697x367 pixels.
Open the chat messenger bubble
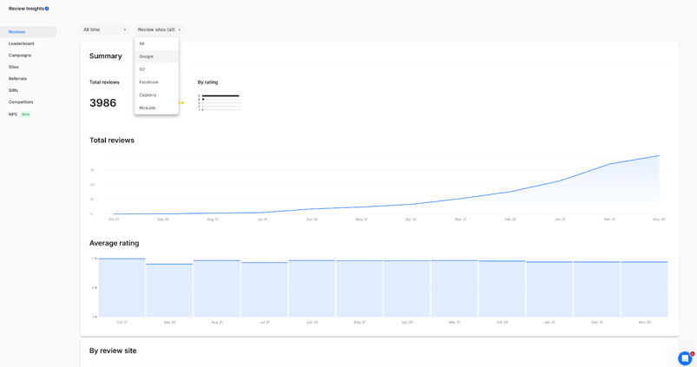pyautogui.click(x=684, y=357)
